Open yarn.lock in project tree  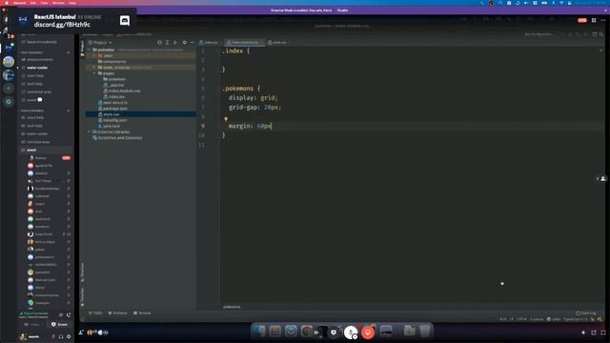(x=111, y=126)
